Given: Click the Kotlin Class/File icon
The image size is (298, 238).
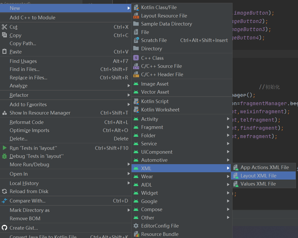Looking at the screenshot, I should tap(136, 7).
